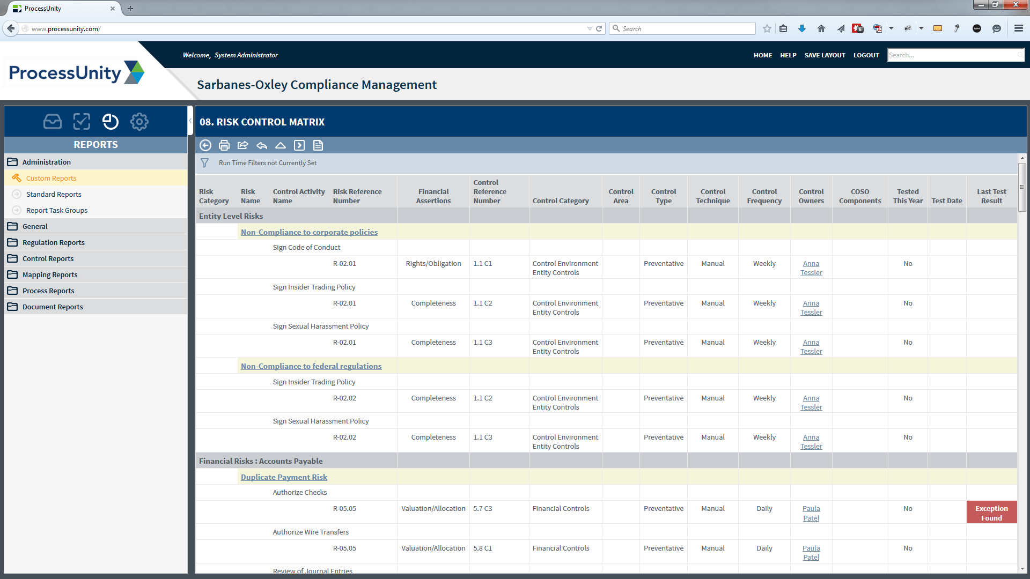Click the Firefox bookmark star in address bar
Image resolution: width=1030 pixels, height=579 pixels.
click(767, 28)
